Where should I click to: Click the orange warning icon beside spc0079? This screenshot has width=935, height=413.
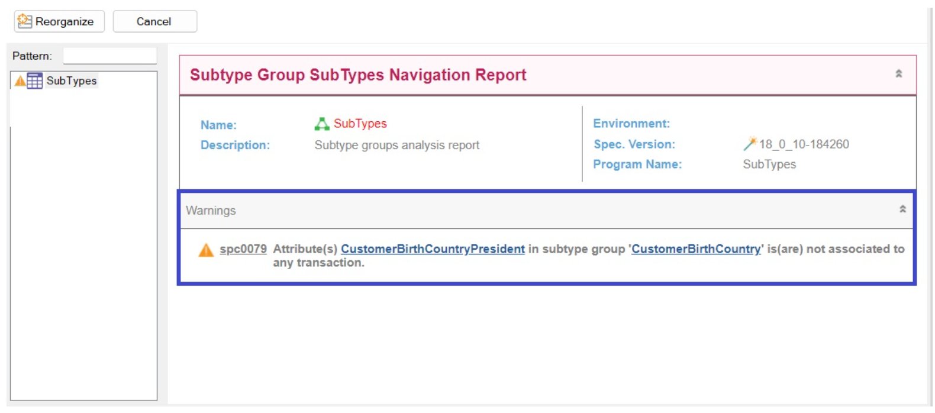206,250
